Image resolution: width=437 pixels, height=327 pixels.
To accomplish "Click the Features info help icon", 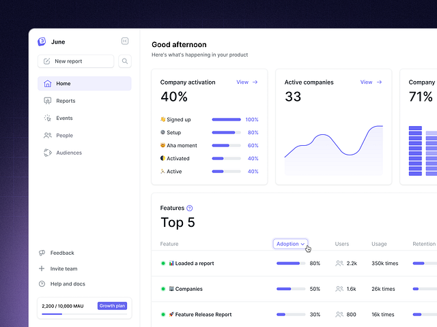I will 190,208.
